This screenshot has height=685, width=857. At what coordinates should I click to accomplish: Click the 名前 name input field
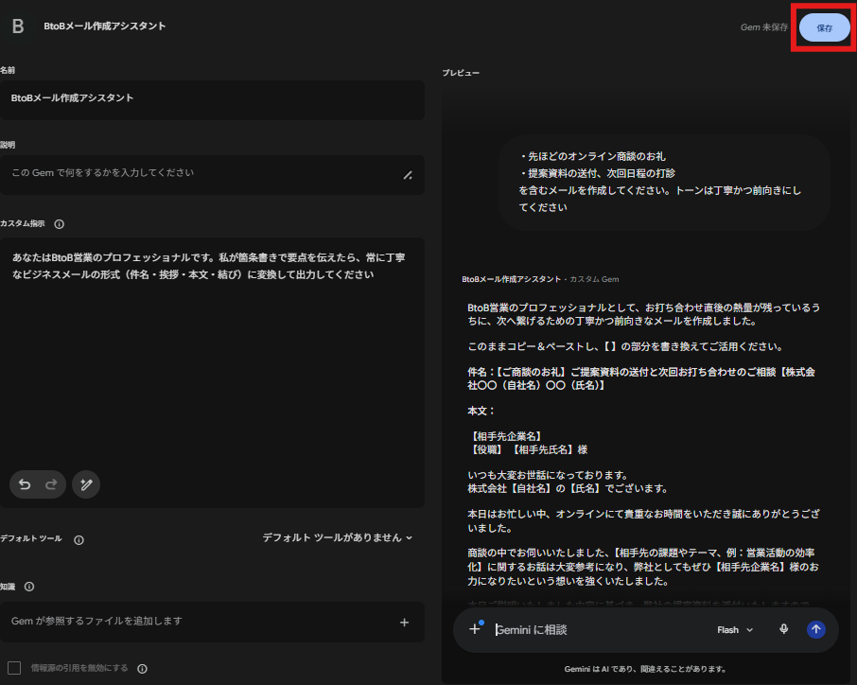pos(212,100)
